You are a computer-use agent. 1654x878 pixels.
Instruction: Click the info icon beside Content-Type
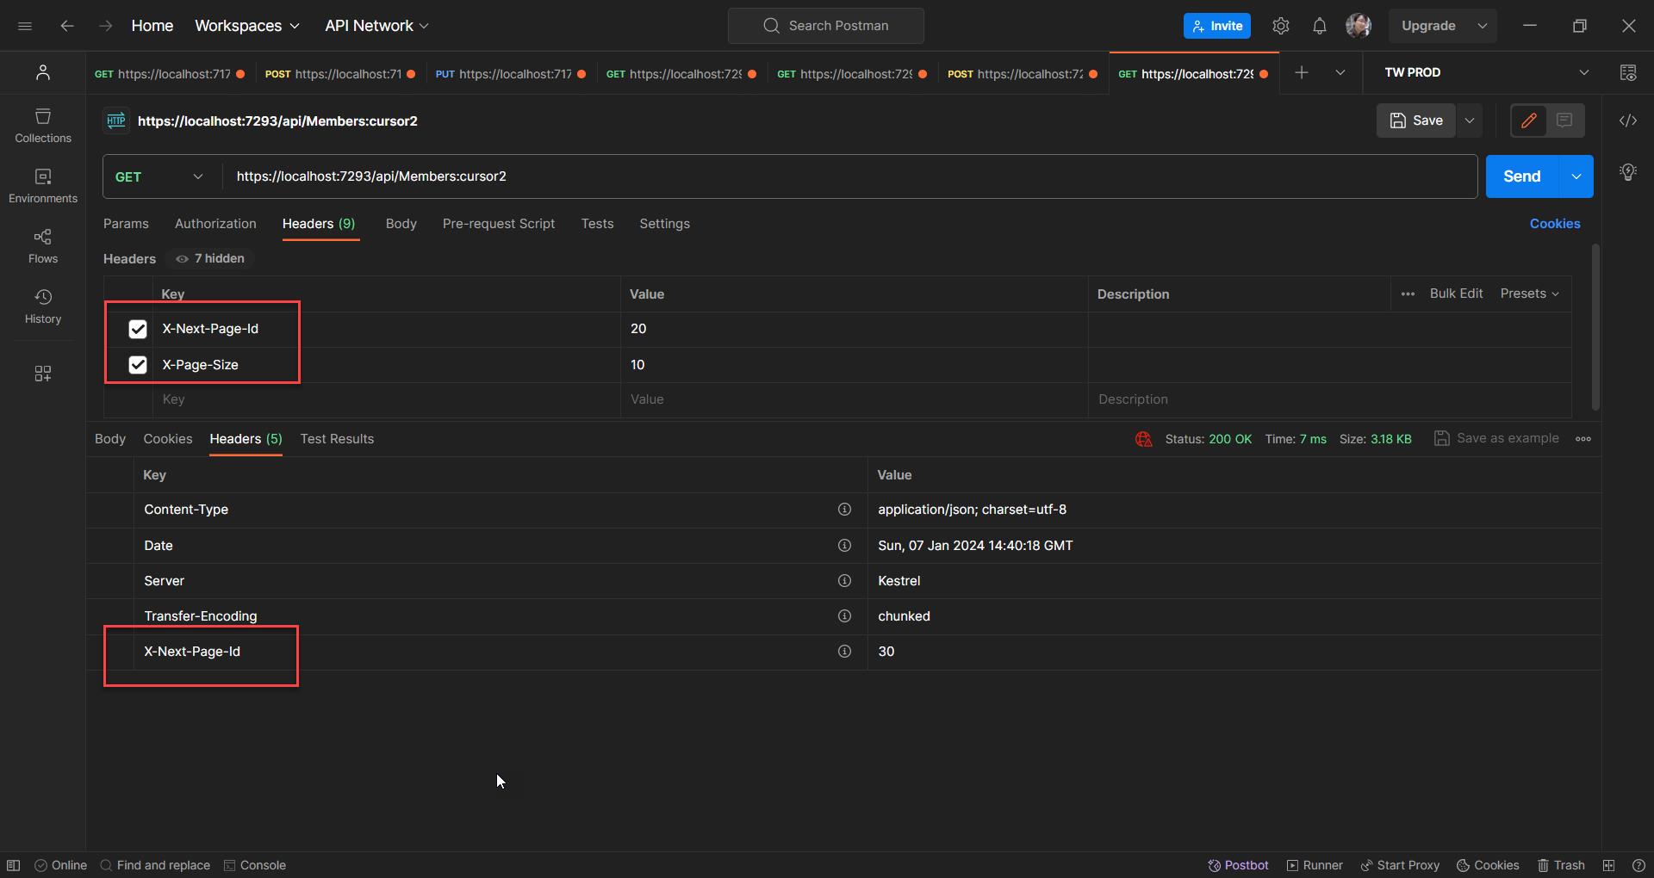[x=844, y=510]
